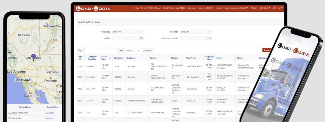Image resolution: width=325 pixels, height=122 pixels.
Task: Click the Go button
Action: [122, 51]
